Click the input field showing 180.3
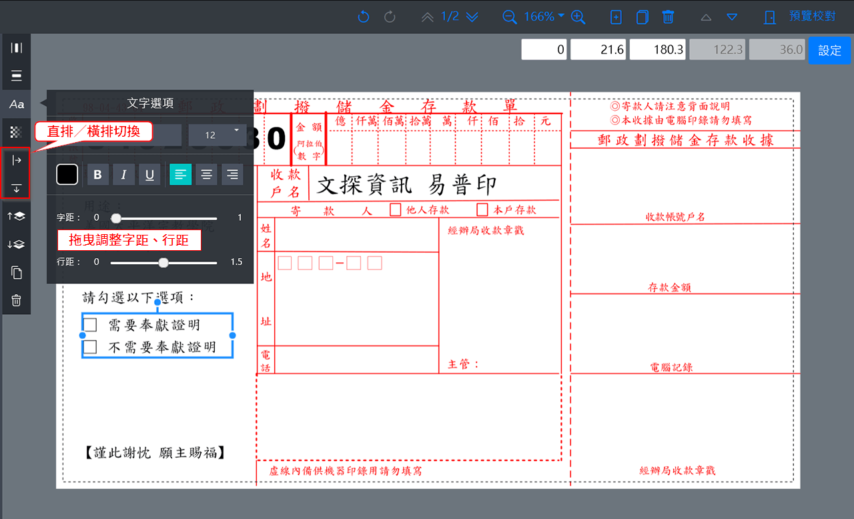 click(658, 50)
